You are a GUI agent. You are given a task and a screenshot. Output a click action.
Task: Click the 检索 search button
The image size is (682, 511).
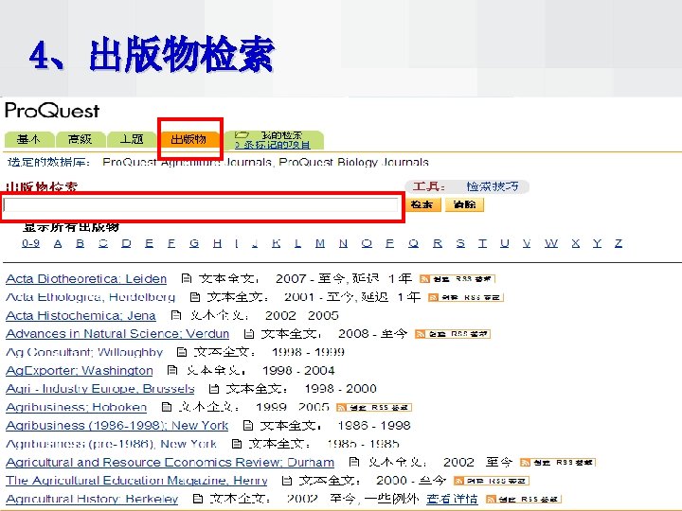pos(422,204)
